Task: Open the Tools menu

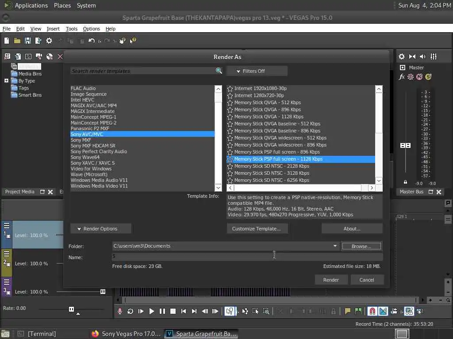Action: pyautogui.click(x=71, y=29)
